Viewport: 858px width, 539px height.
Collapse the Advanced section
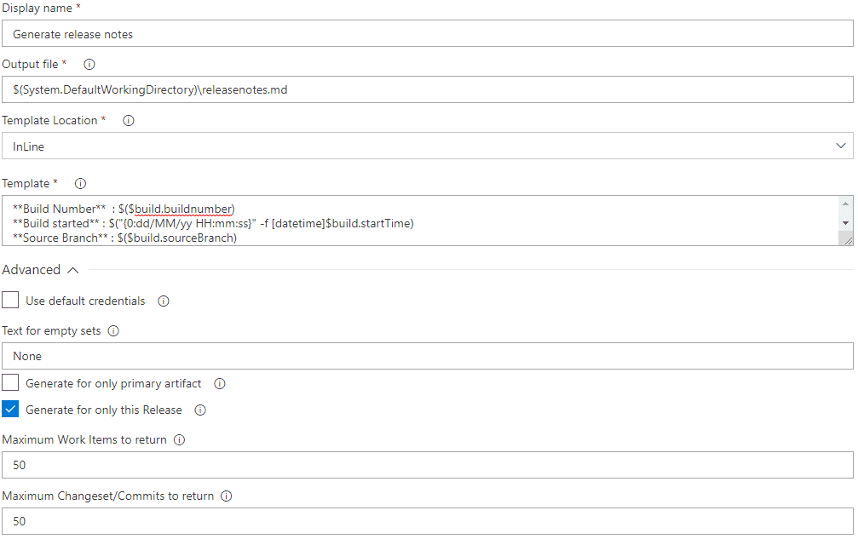click(72, 269)
